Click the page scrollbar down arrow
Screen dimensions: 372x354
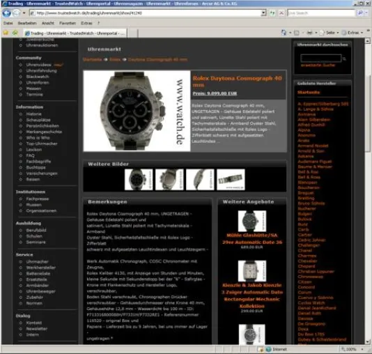pos(367,342)
